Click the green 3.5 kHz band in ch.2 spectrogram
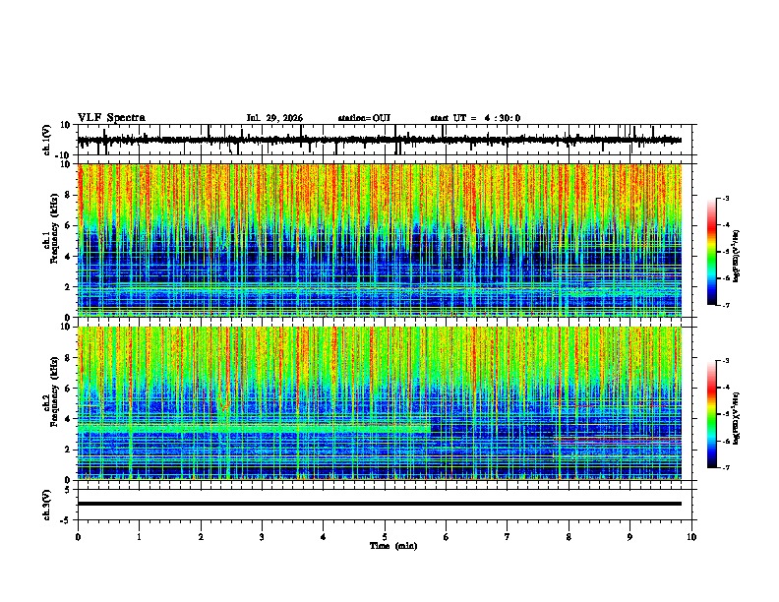The height and width of the screenshot is (602, 779). click(x=254, y=428)
